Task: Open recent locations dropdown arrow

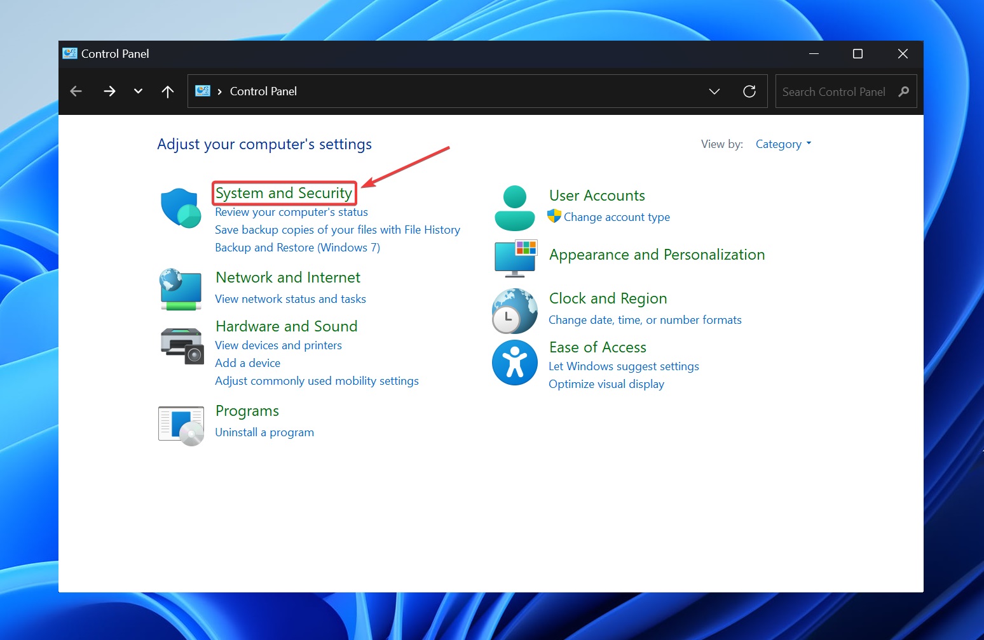Action: (x=138, y=91)
